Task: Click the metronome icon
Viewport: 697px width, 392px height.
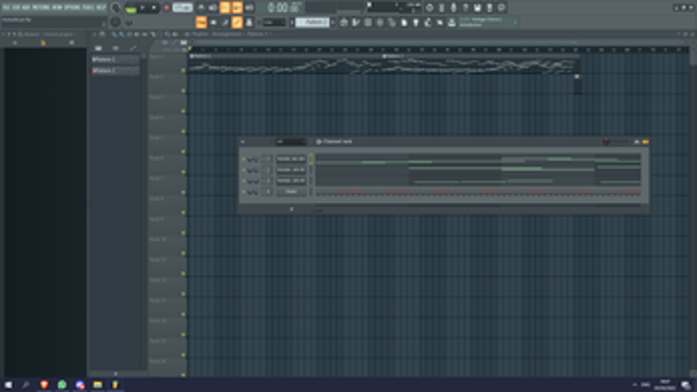Action: point(201,7)
